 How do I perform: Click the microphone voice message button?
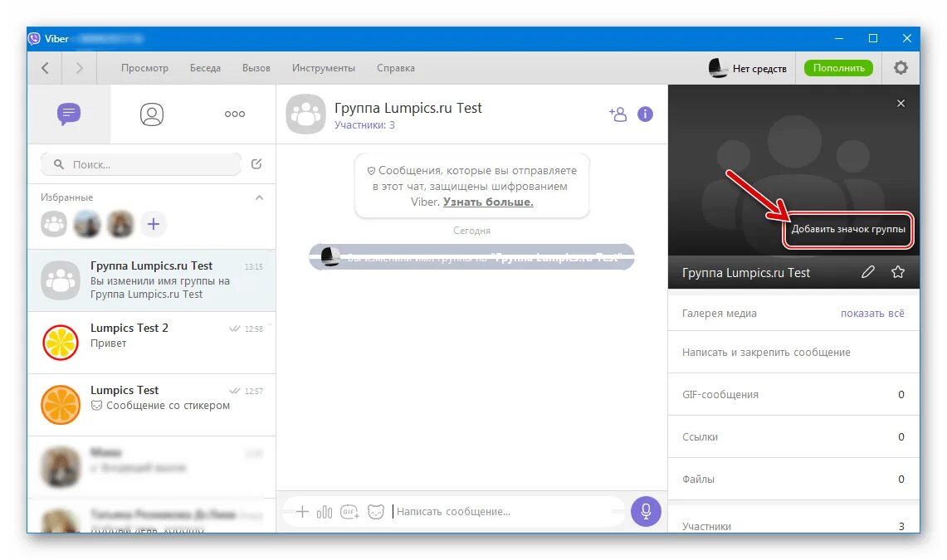[646, 511]
